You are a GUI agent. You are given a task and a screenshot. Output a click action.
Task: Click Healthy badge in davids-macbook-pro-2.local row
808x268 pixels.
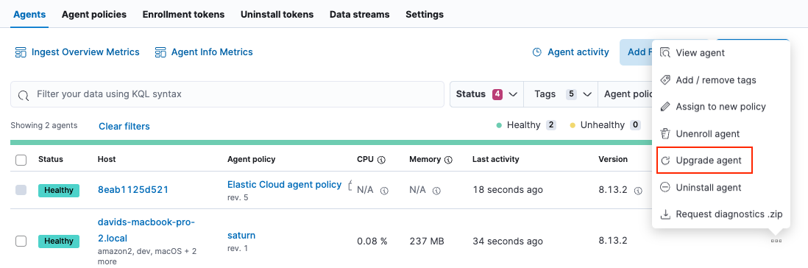(x=59, y=241)
